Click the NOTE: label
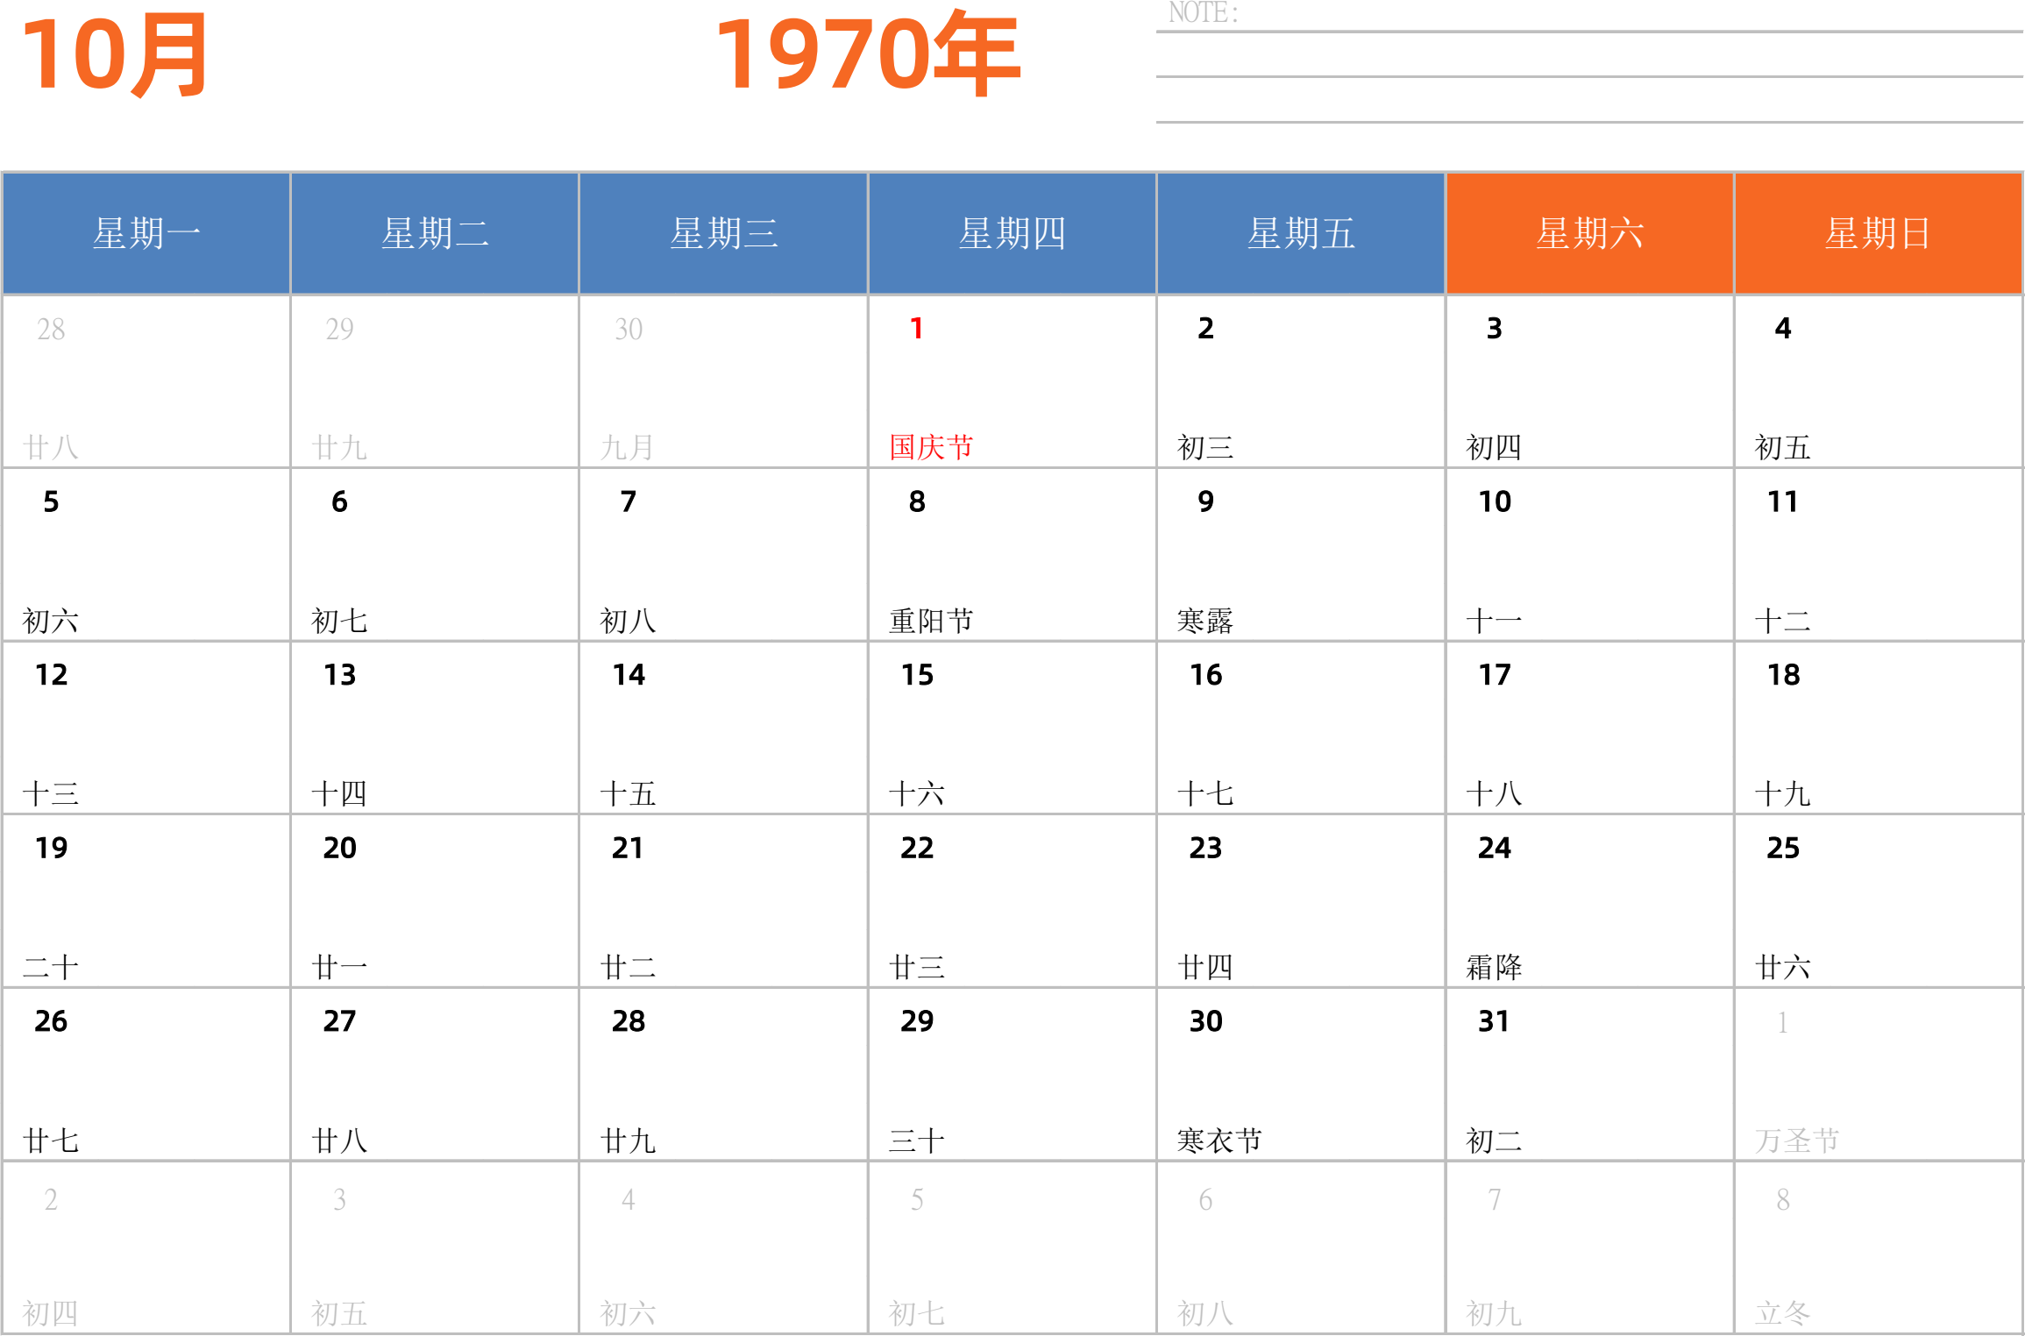The image size is (2025, 1336). [1204, 13]
